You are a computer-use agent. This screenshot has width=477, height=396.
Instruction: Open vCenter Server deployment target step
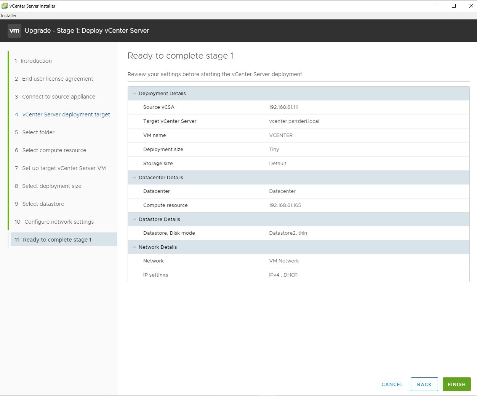click(x=62, y=115)
